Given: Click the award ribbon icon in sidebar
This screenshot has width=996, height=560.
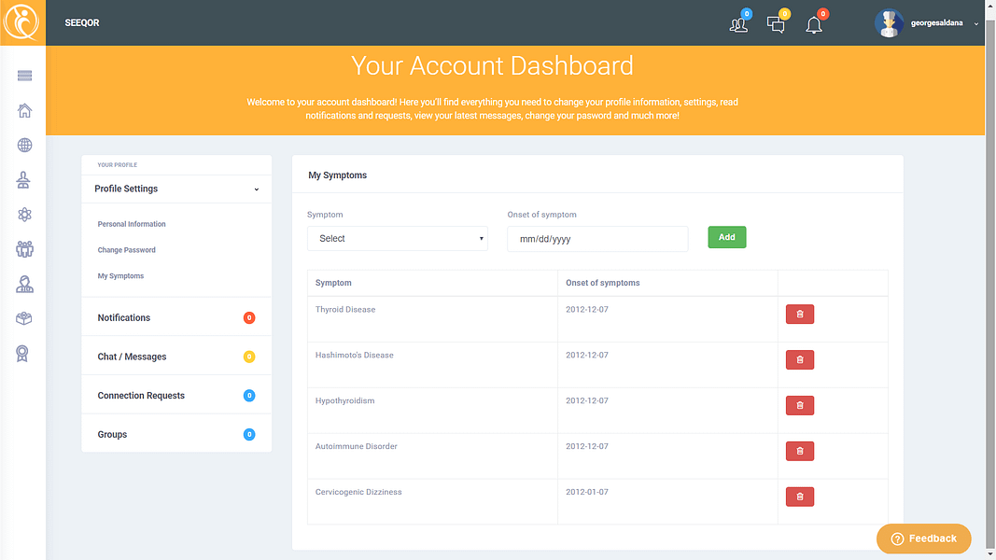Looking at the screenshot, I should [x=22, y=354].
